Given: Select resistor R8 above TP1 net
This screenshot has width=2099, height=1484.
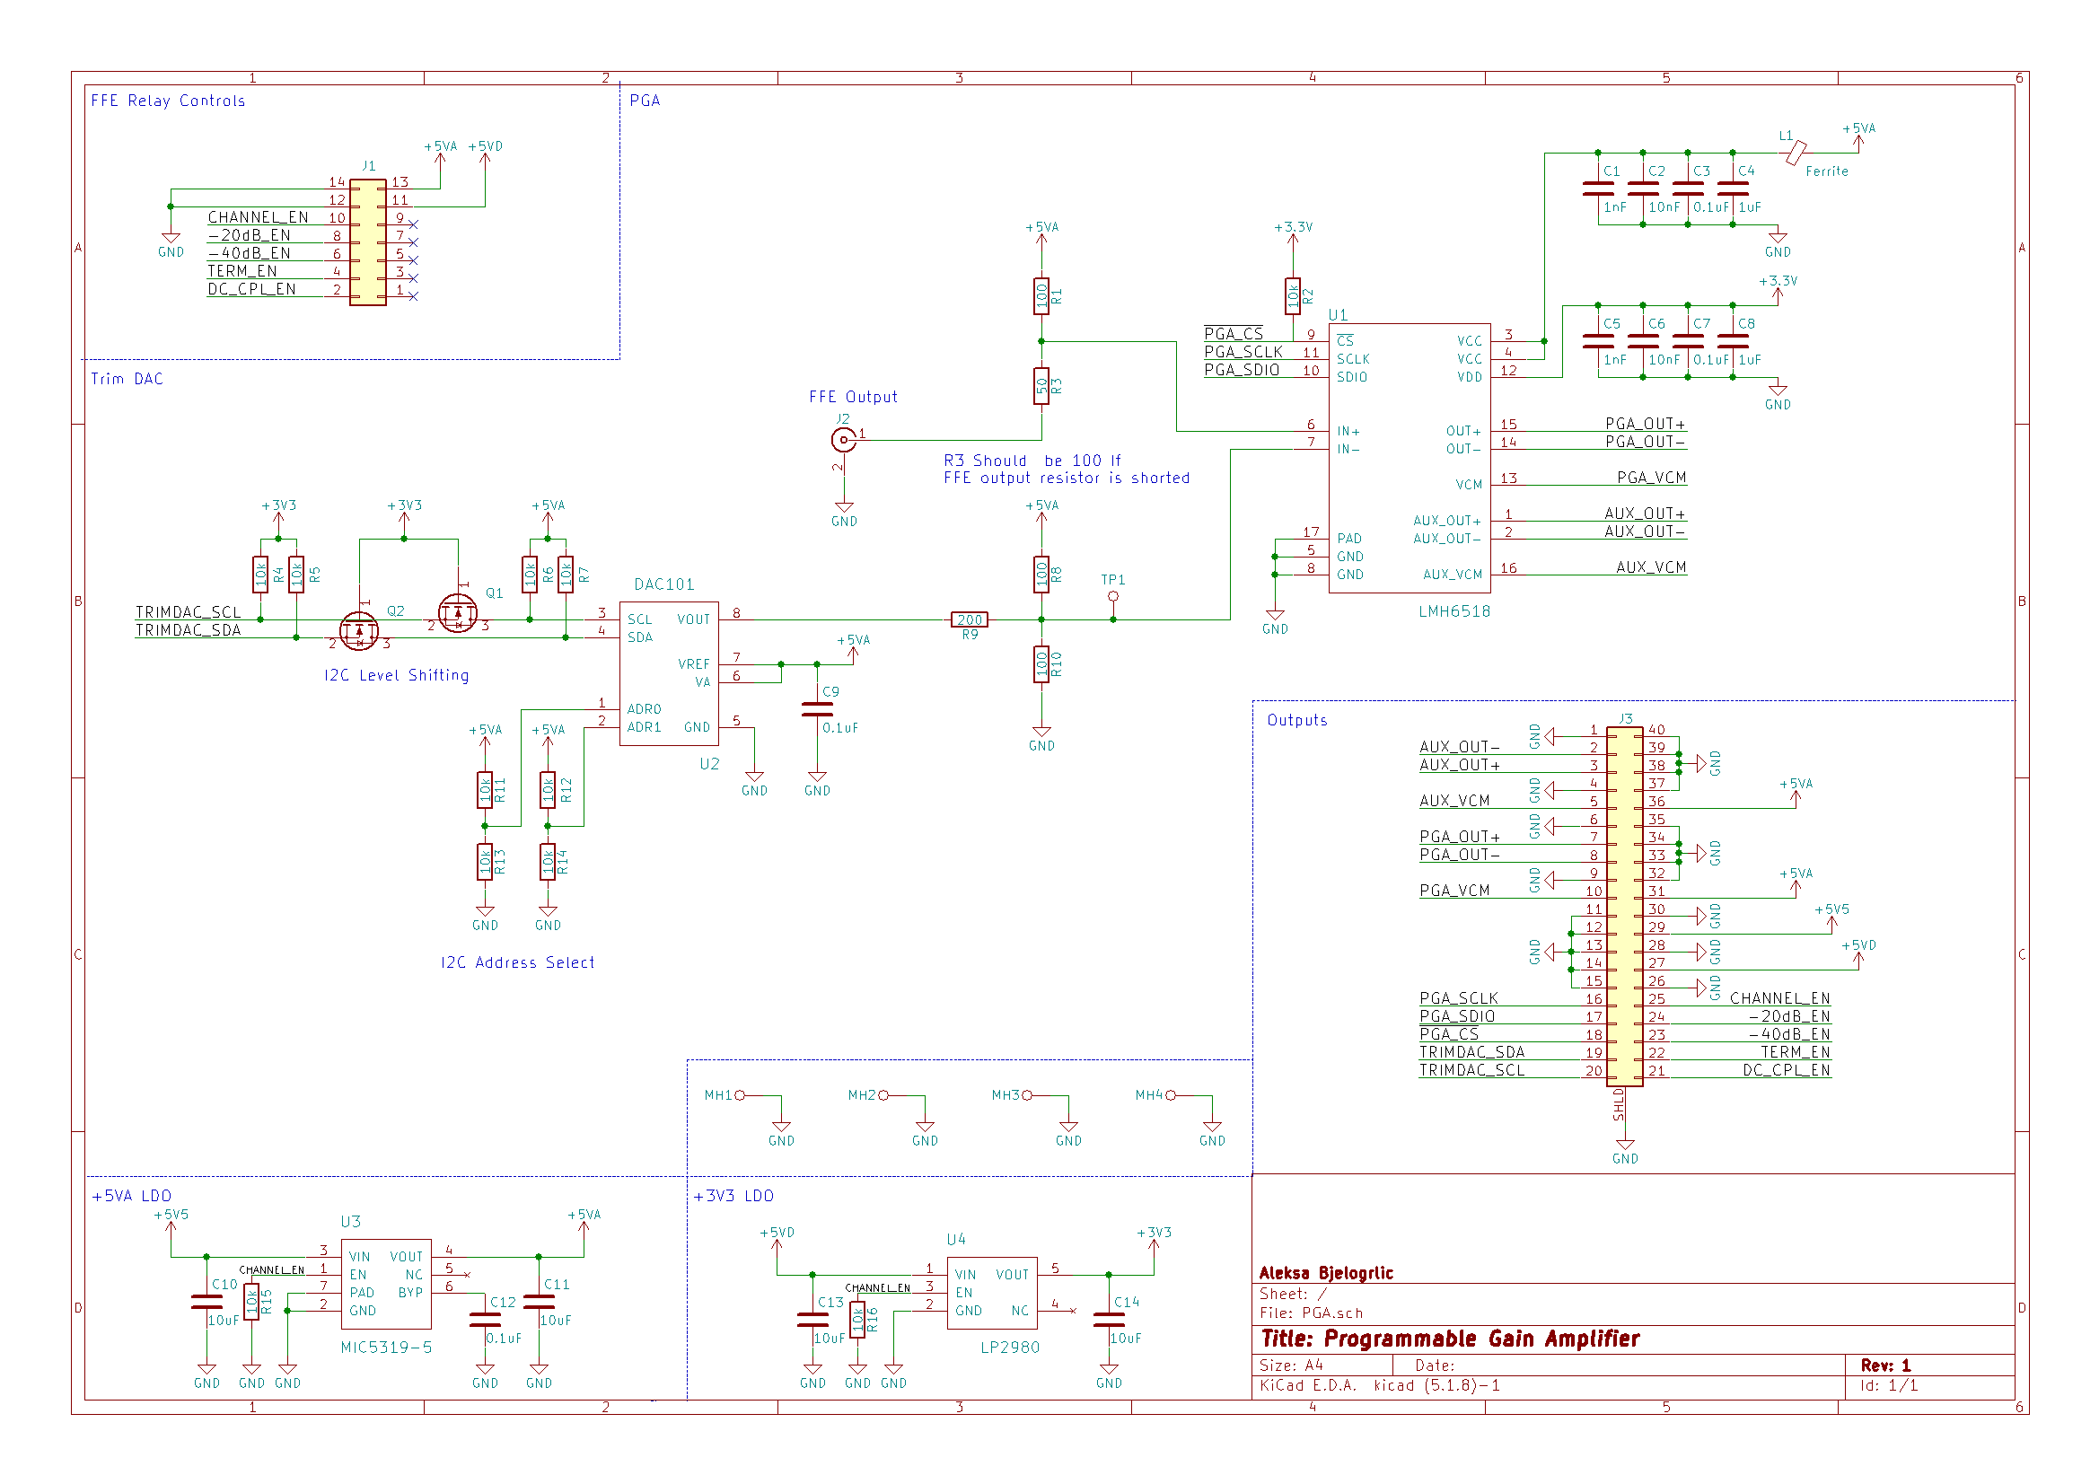Looking at the screenshot, I should coord(1041,575).
